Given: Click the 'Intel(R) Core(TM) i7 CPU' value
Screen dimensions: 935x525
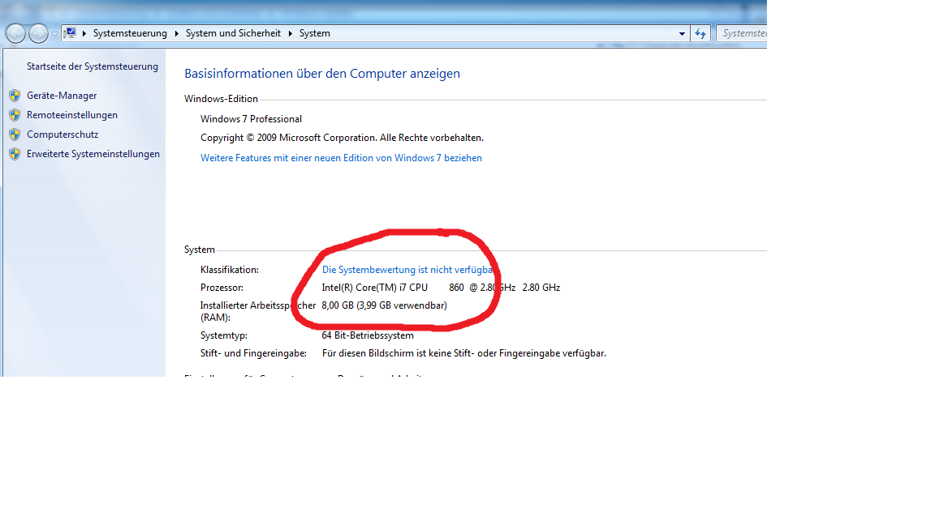Looking at the screenshot, I should coord(374,288).
